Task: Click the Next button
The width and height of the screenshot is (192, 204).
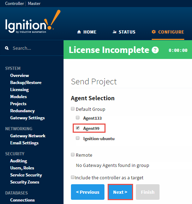Action: click(120, 192)
